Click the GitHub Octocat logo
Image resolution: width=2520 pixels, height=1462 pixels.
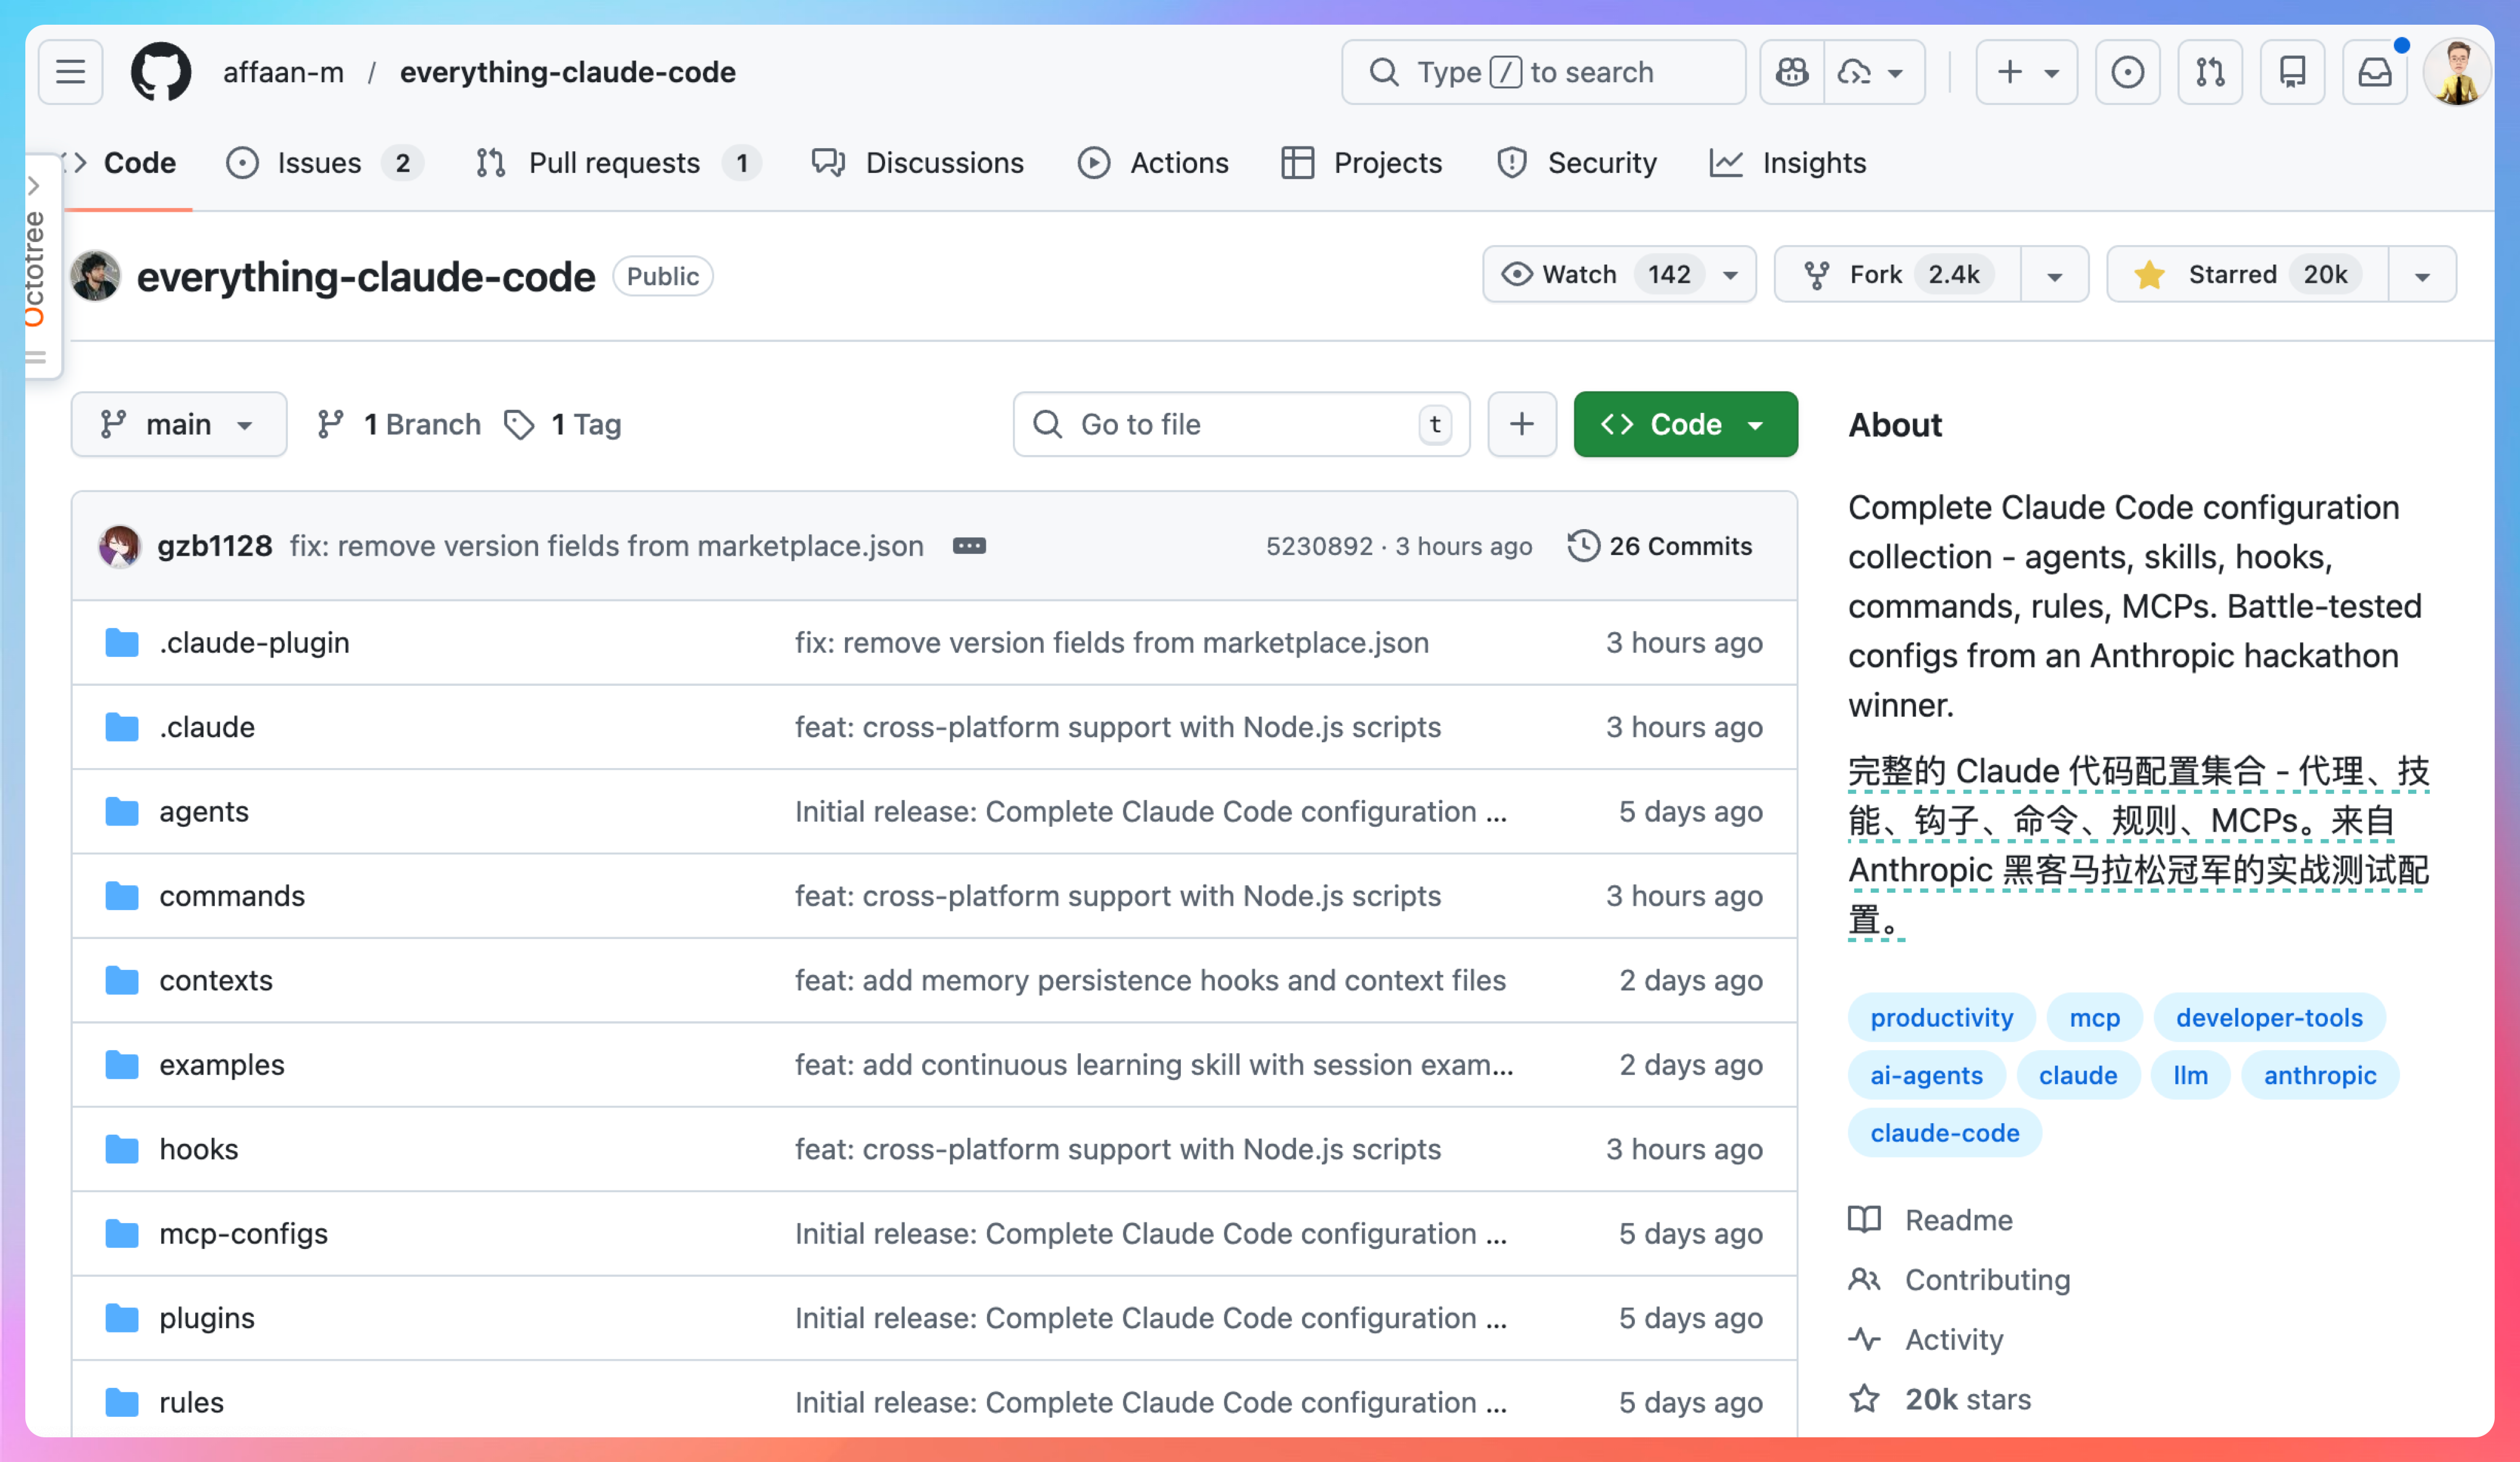click(161, 72)
